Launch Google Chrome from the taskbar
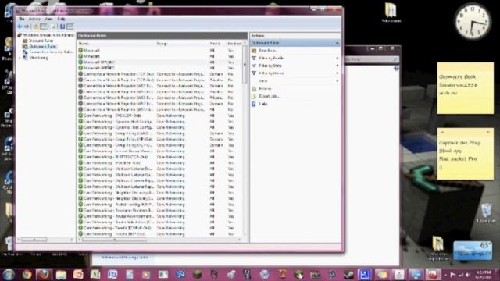Image resolution: width=500 pixels, height=281 pixels. click(27, 274)
